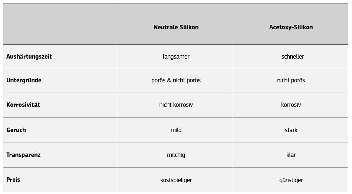Click the Korrosivität row label
The width and height of the screenshot is (352, 194).
click(23, 105)
